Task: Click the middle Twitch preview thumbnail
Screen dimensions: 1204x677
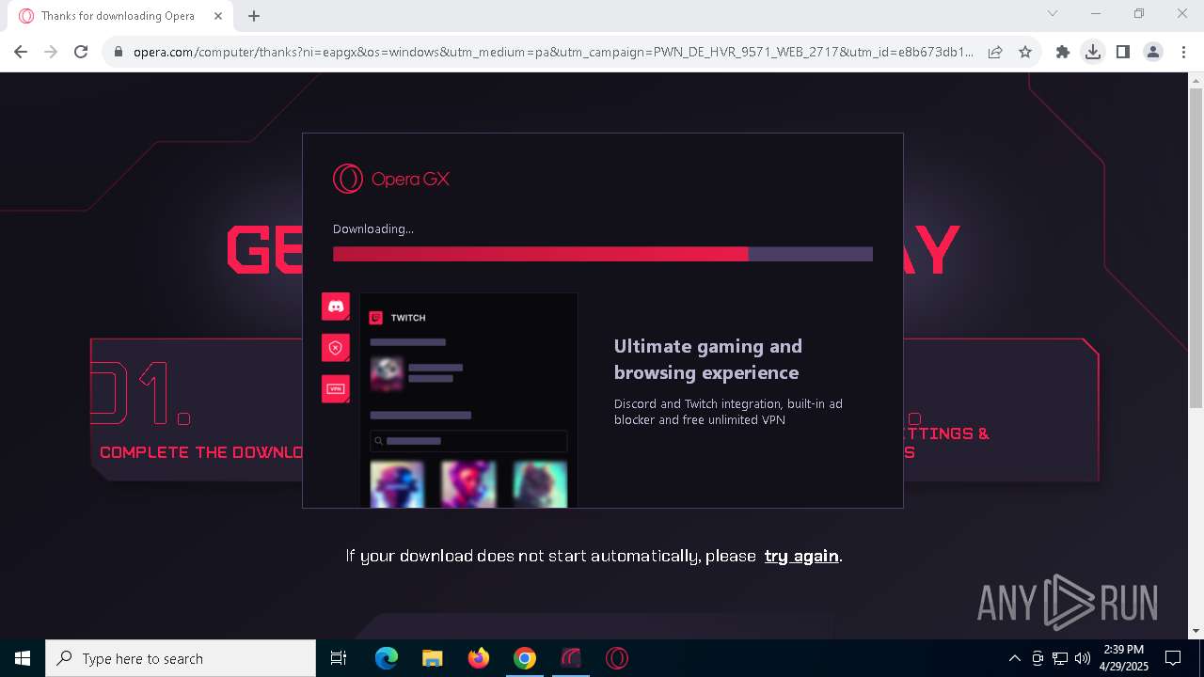Action: coord(468,483)
